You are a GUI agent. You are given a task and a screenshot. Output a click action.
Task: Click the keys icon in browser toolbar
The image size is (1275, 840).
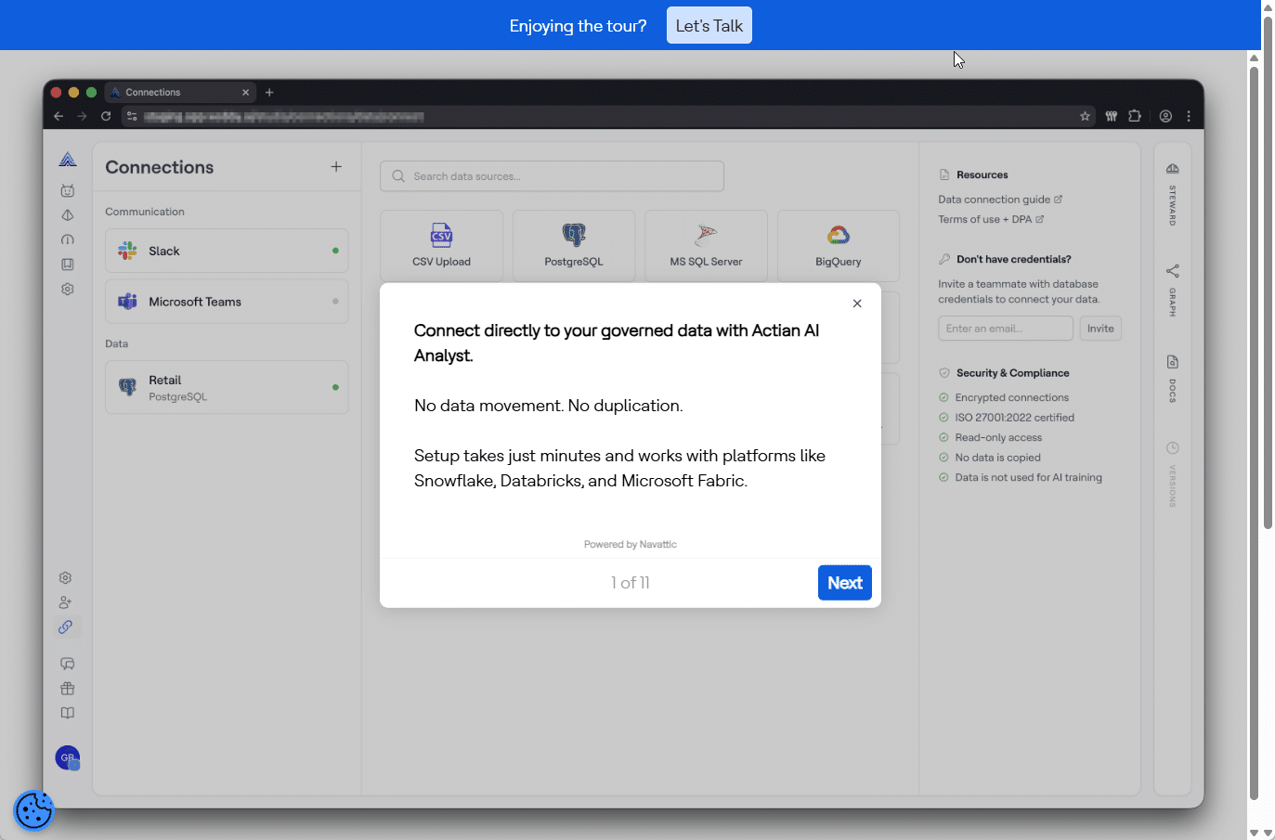tap(1111, 116)
